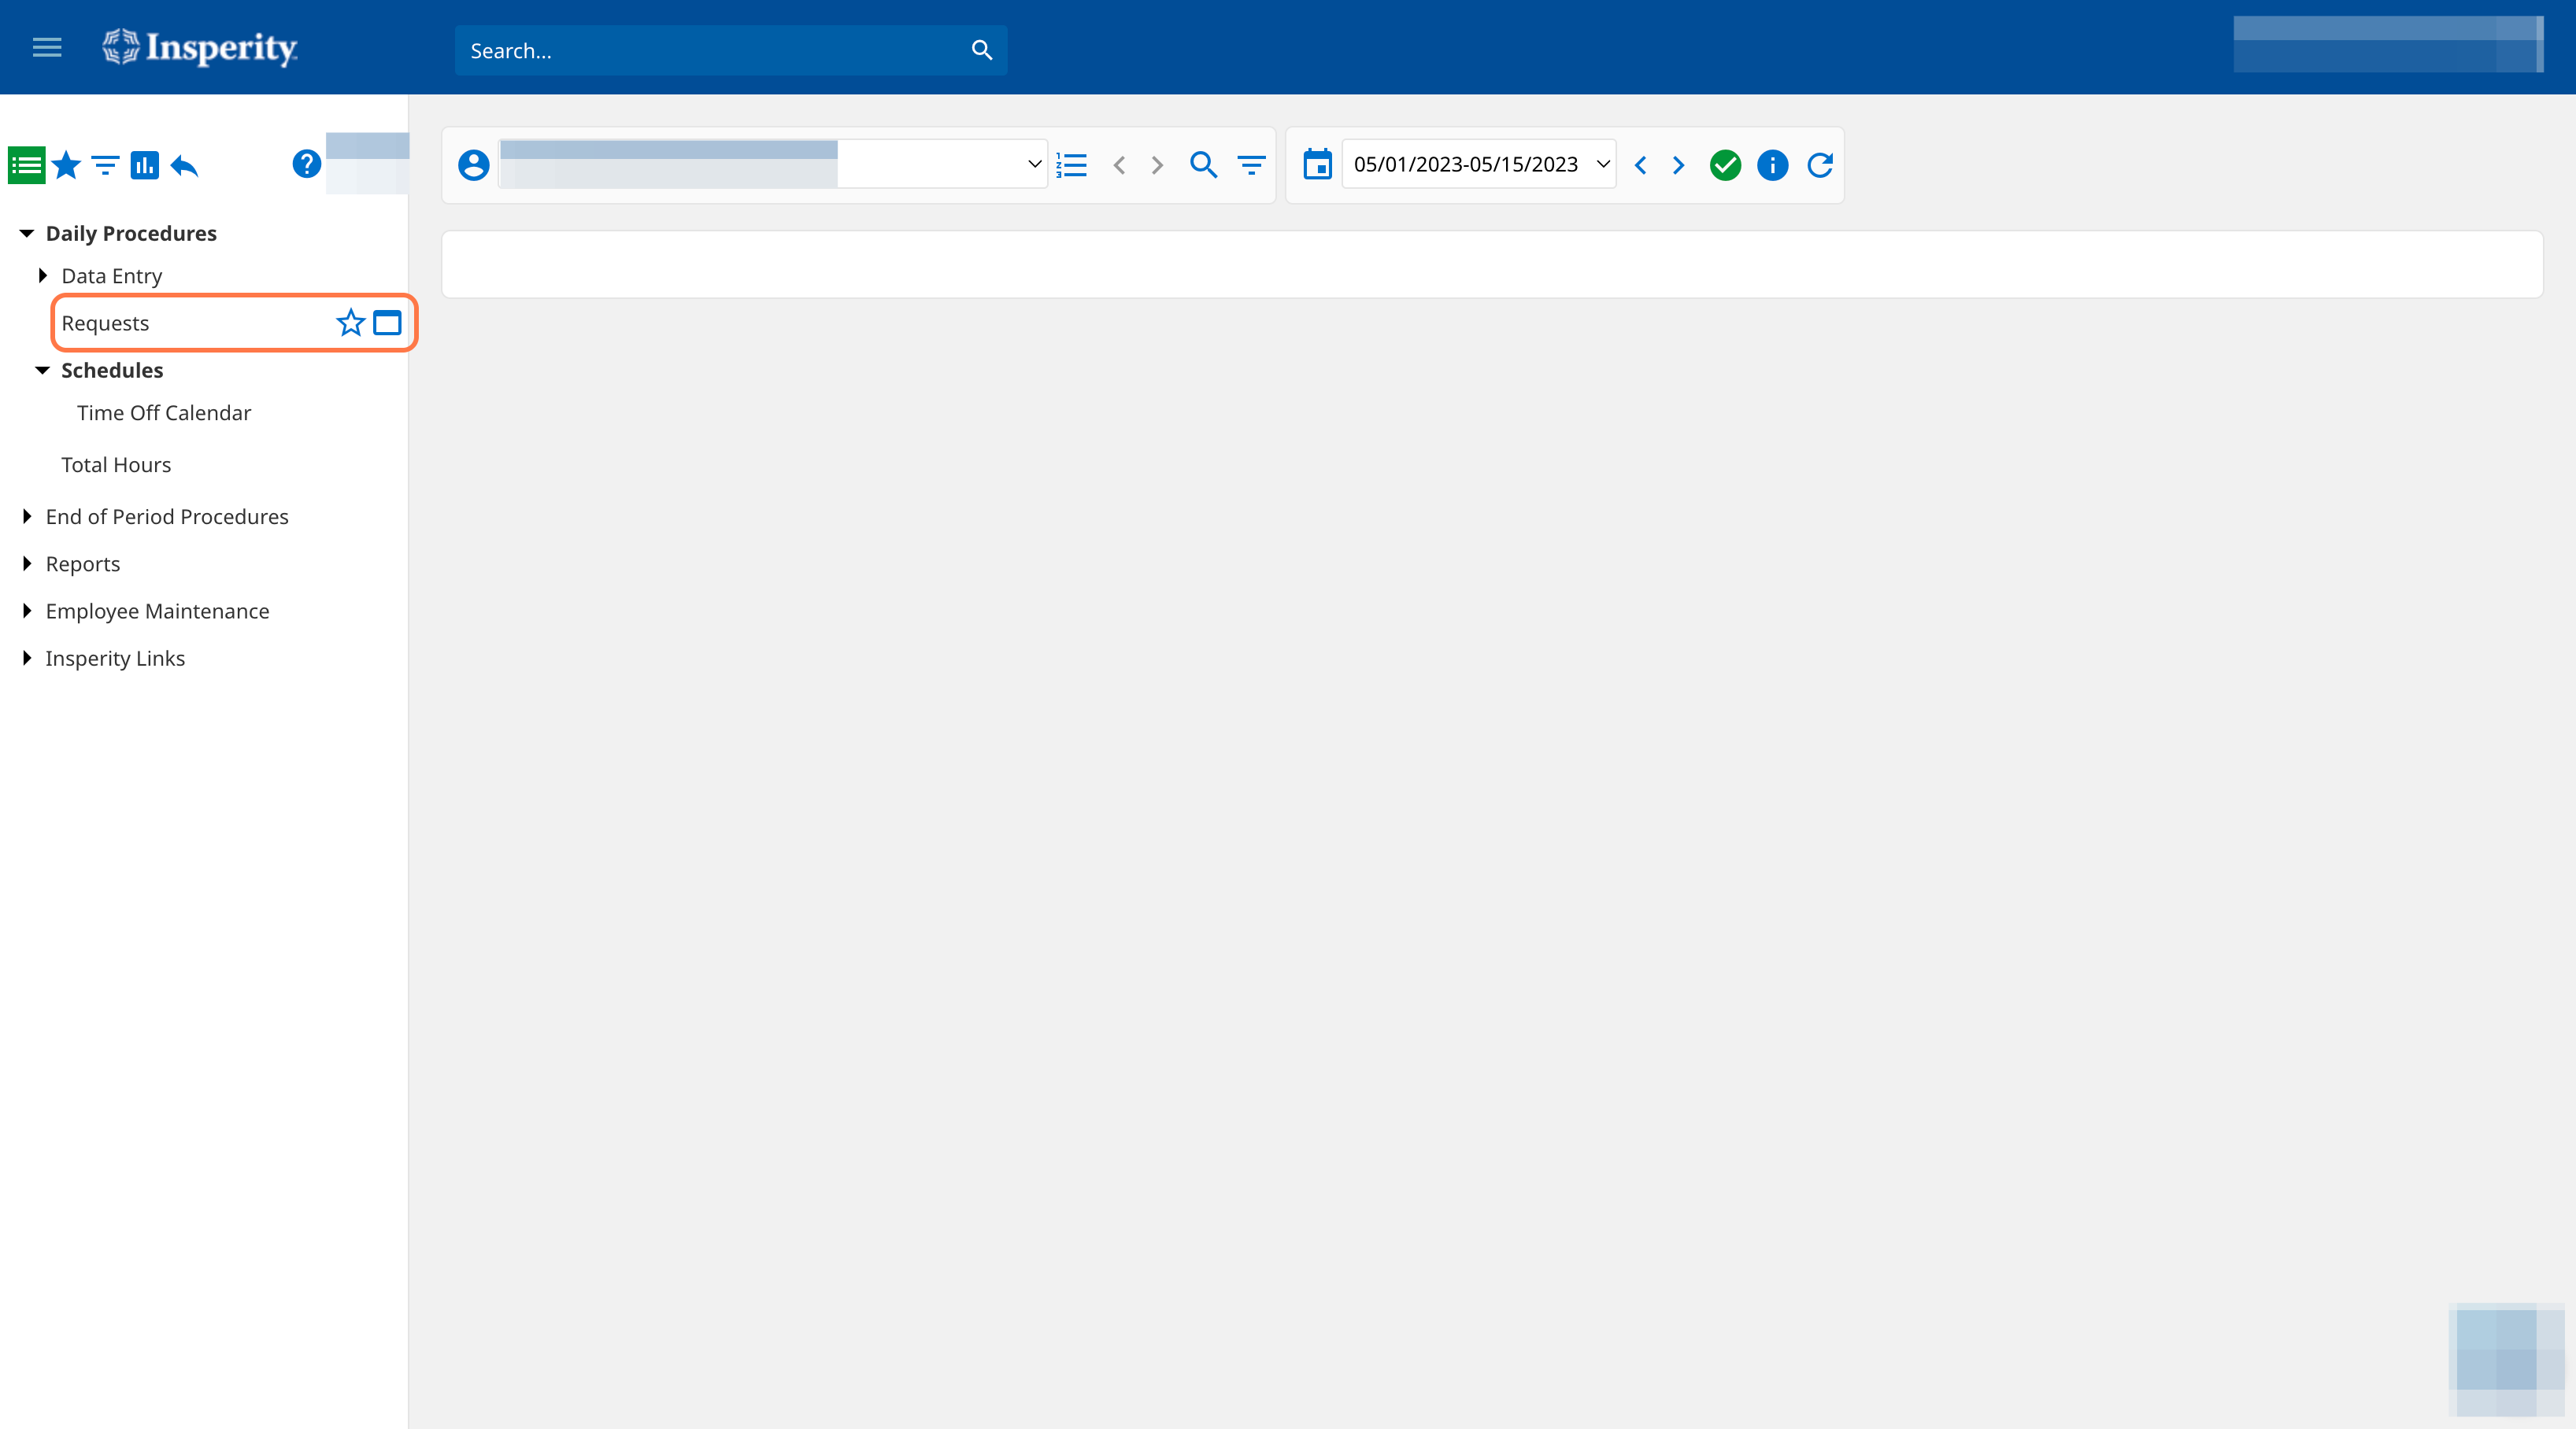Click the search magnifier in top bar
Viewport: 2576px width, 1429px height.
click(982, 50)
